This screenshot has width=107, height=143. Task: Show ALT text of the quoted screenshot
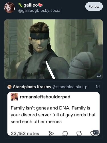coord(96,132)
